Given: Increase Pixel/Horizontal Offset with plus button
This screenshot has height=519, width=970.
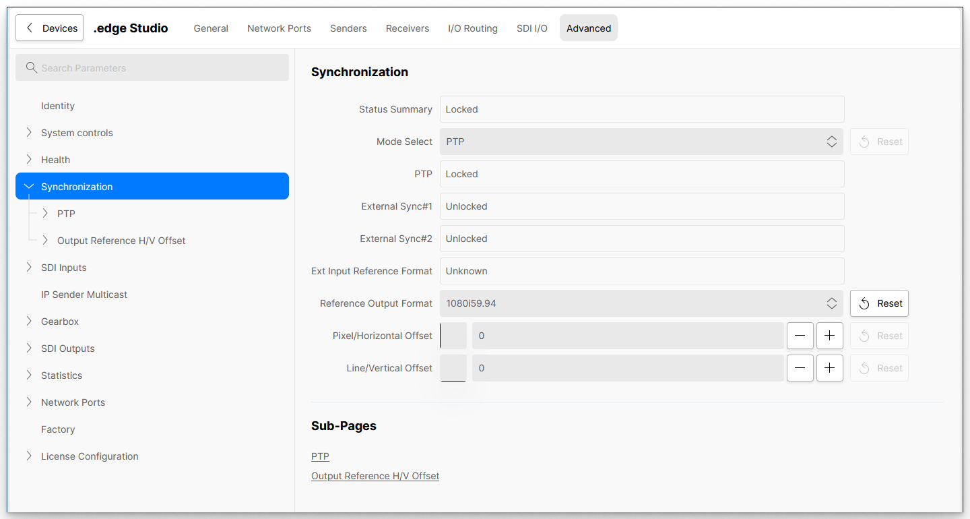Looking at the screenshot, I should coord(829,336).
